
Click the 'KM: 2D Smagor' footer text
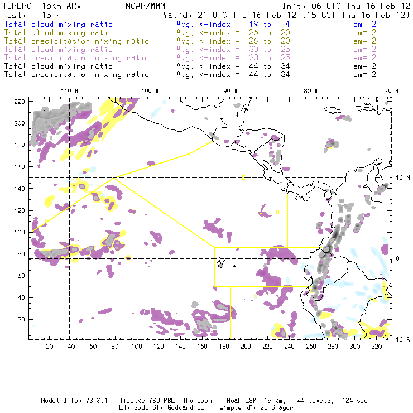tap(268, 408)
